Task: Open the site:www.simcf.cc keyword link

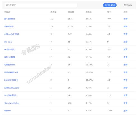Action: [x=12, y=103]
